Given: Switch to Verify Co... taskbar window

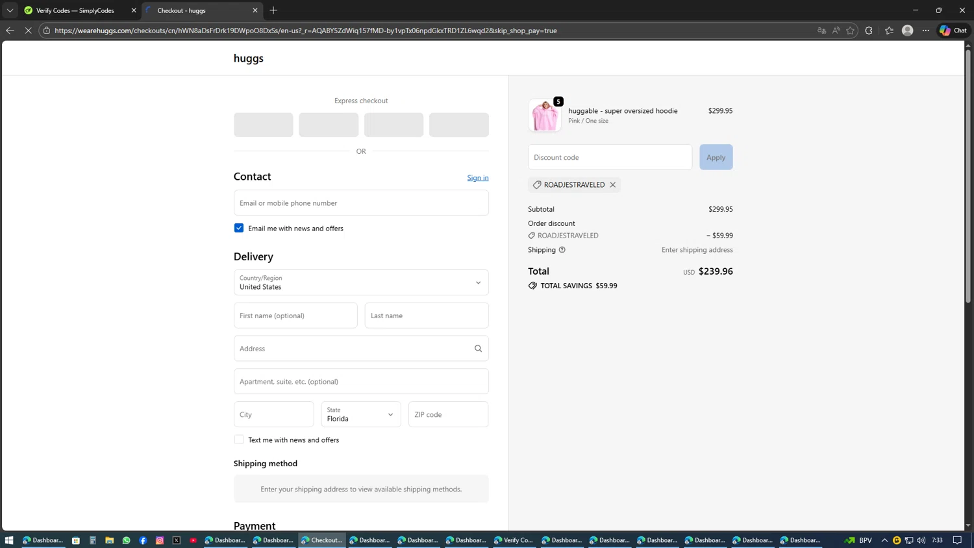Looking at the screenshot, I should pyautogui.click(x=514, y=540).
